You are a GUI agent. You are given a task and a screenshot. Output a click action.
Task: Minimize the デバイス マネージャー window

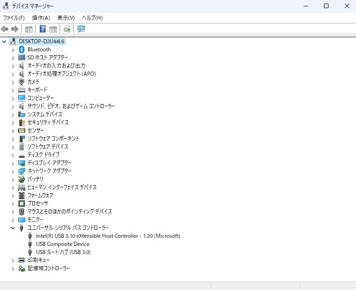coord(306,6)
